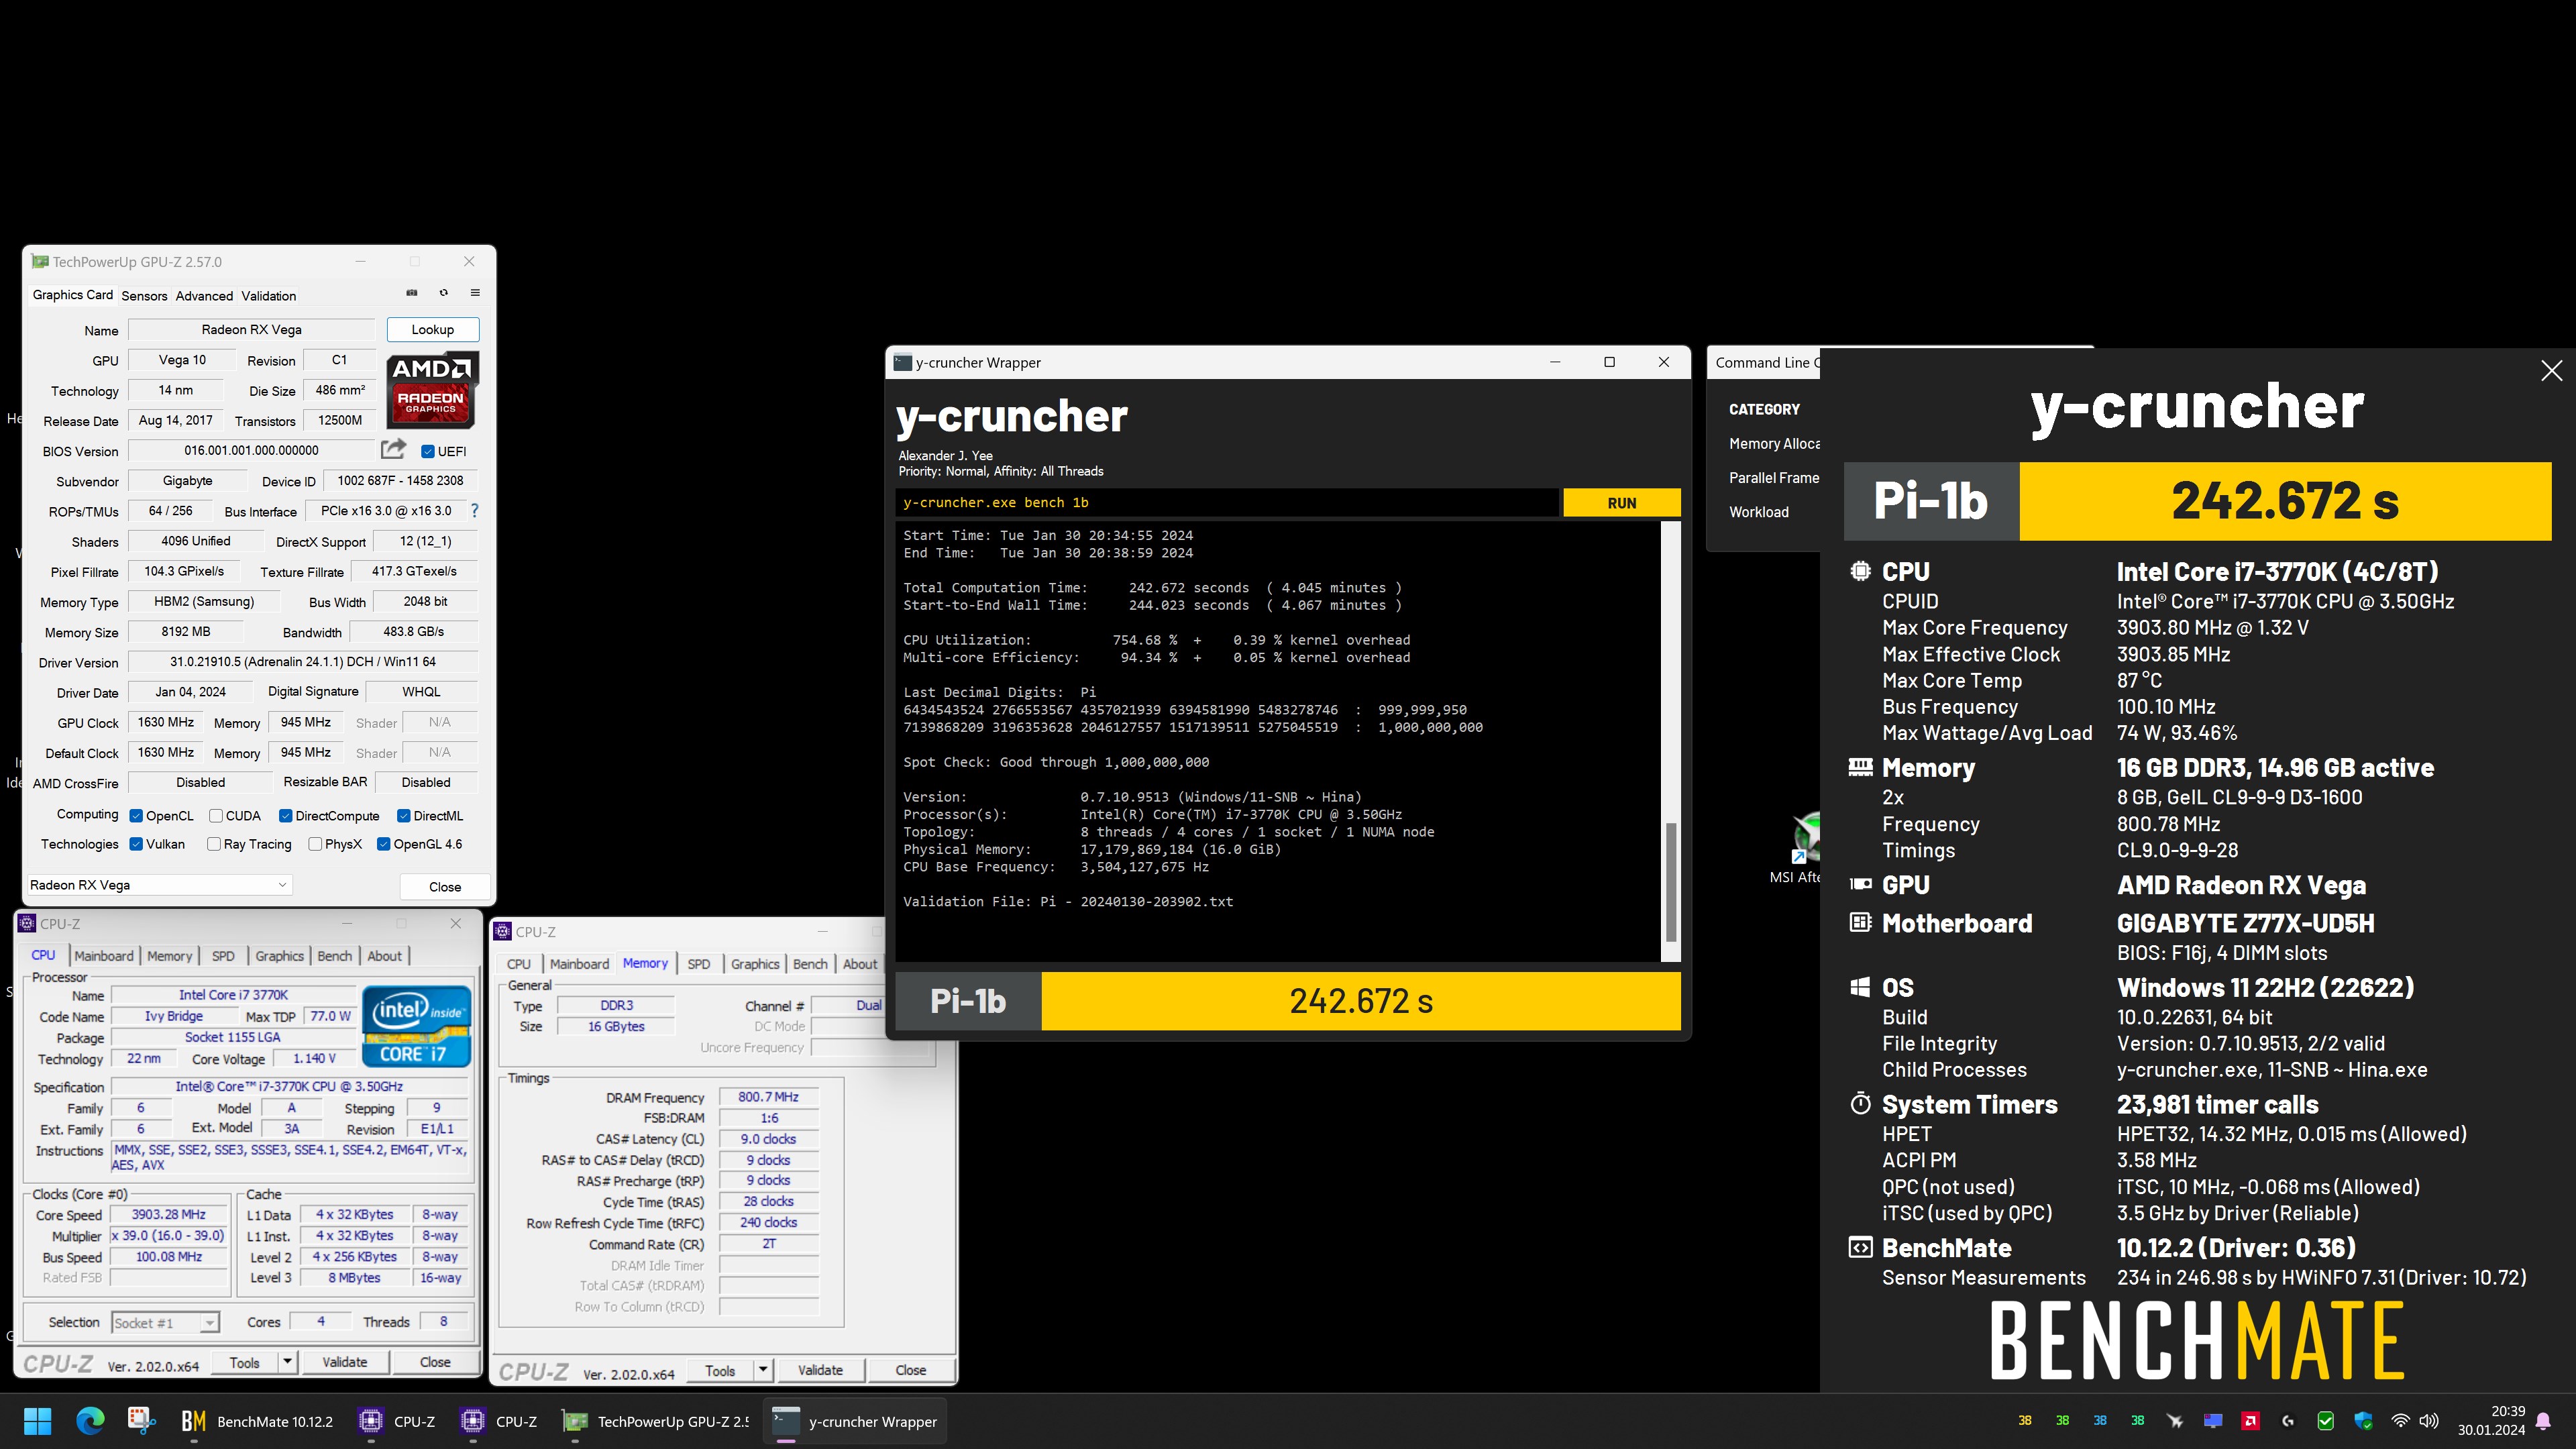
Task: Click Validate in the CPU-Z Memory window
Action: click(x=820, y=1370)
